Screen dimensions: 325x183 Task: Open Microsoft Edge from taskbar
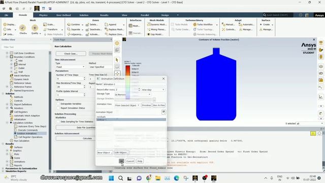(x=176, y=178)
